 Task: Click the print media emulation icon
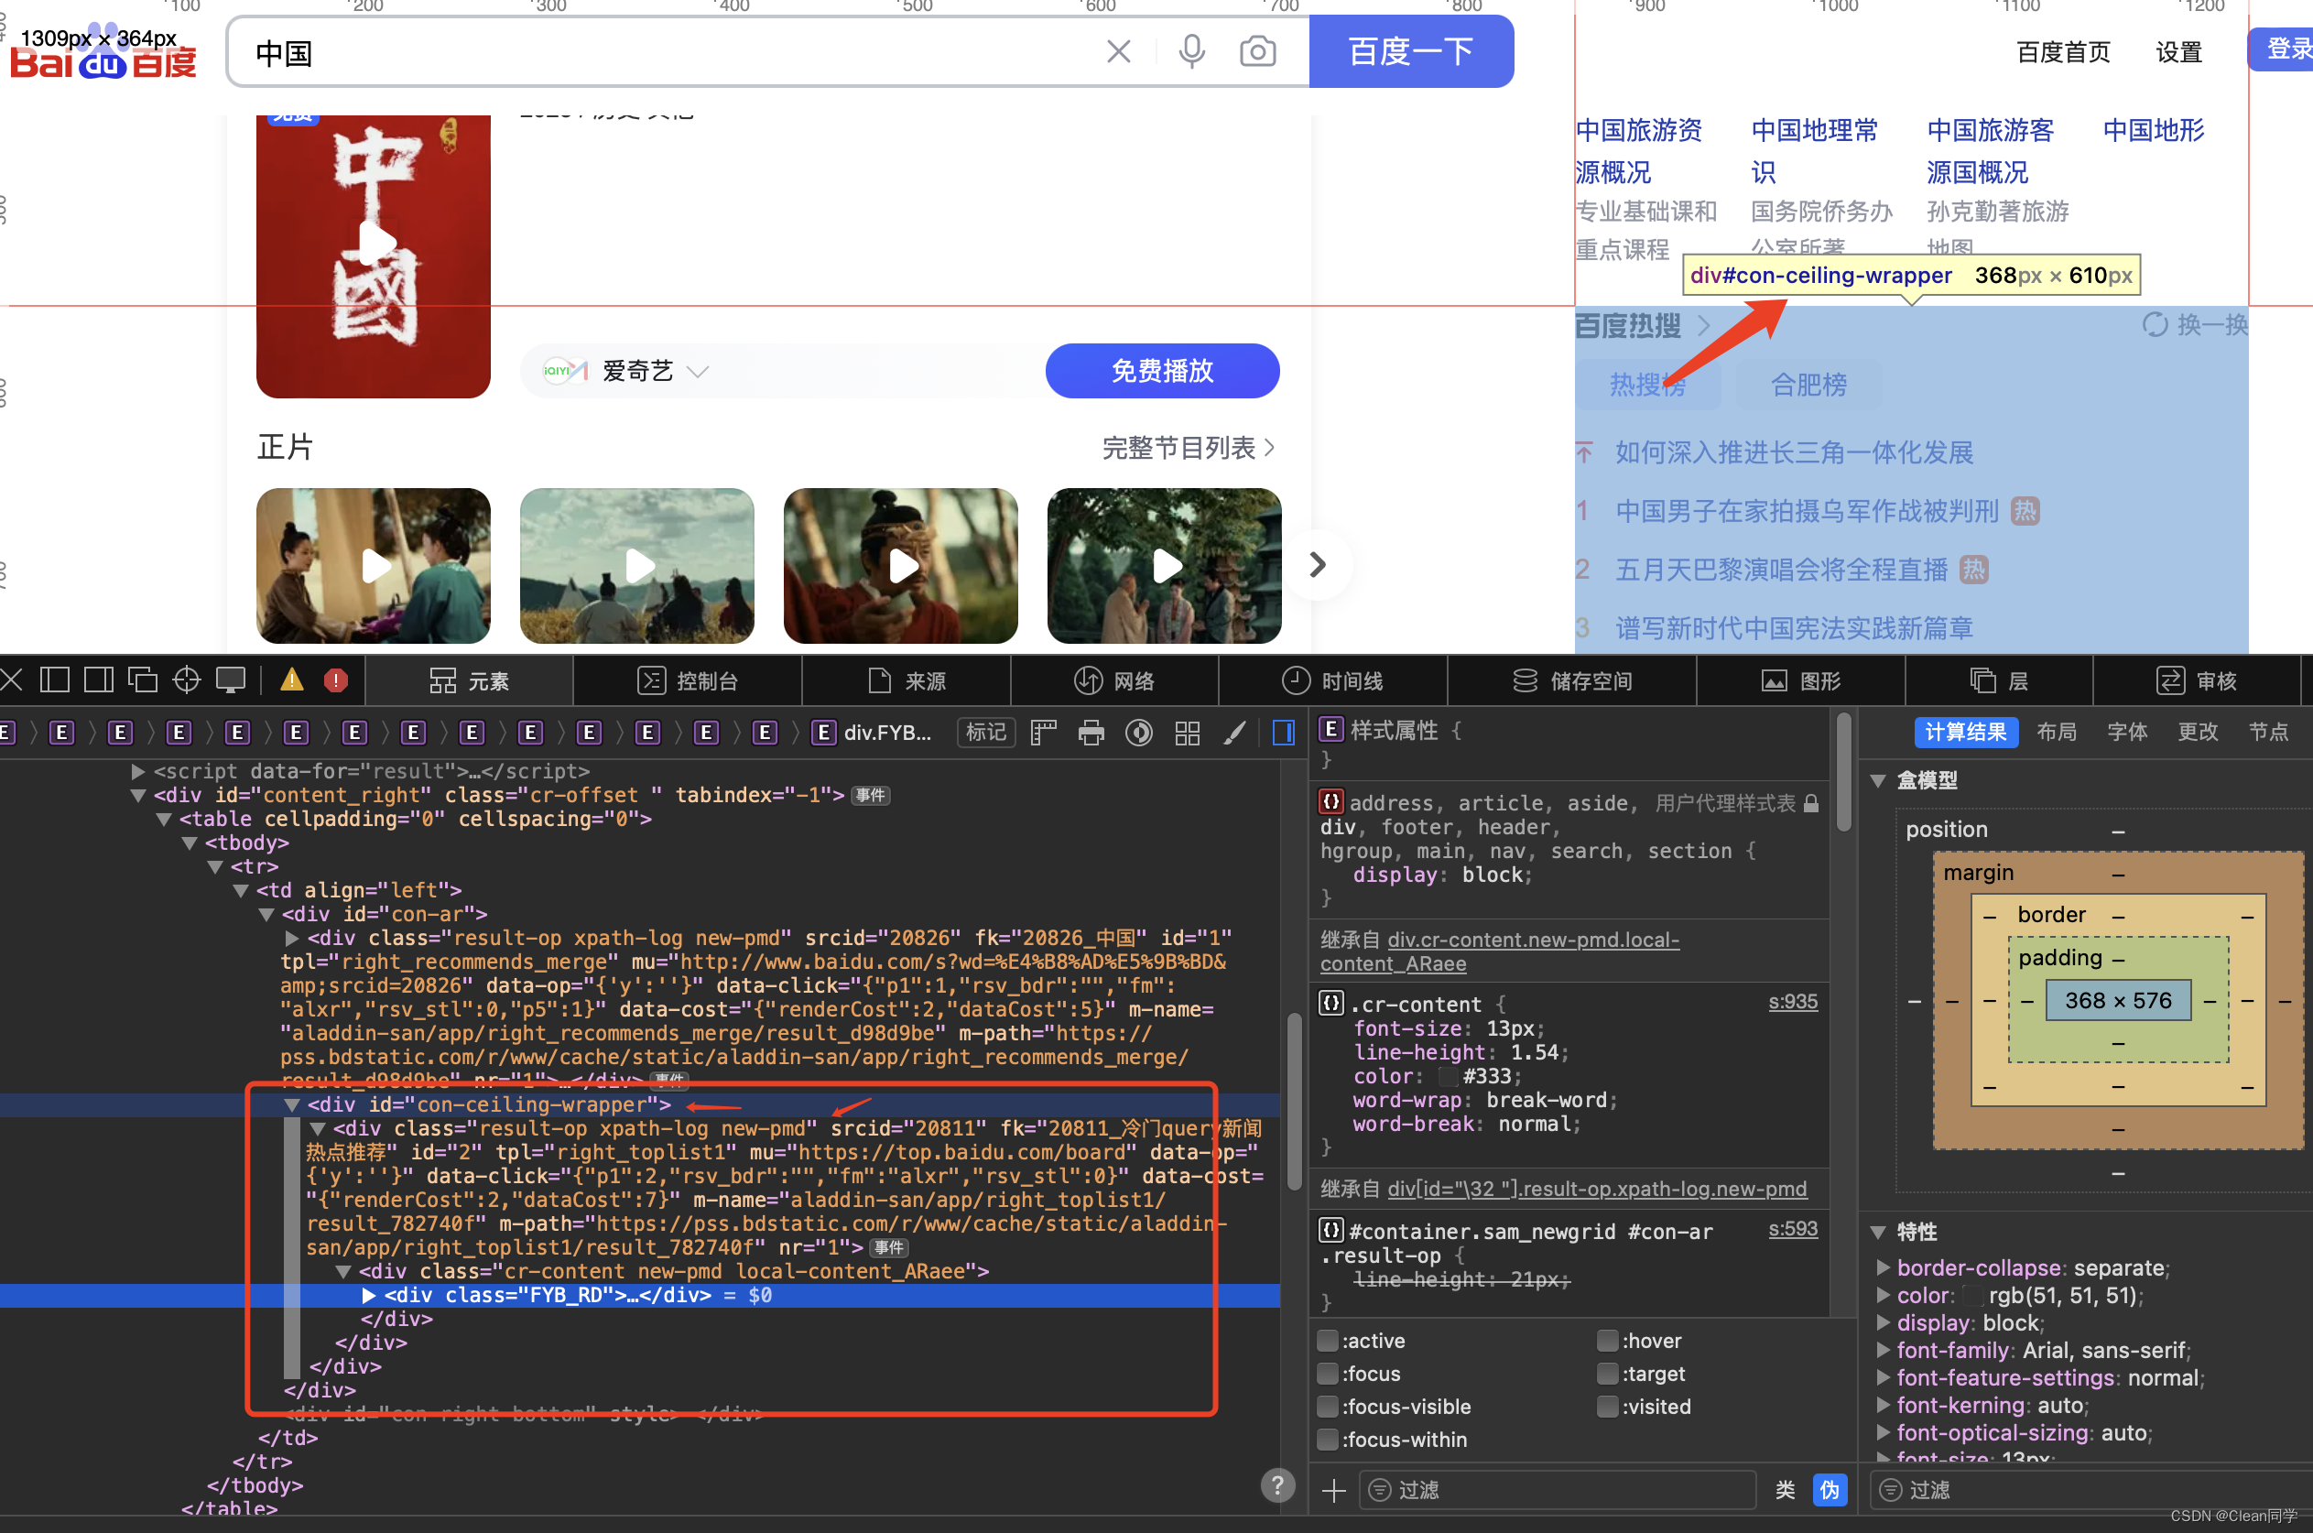coord(1092,734)
